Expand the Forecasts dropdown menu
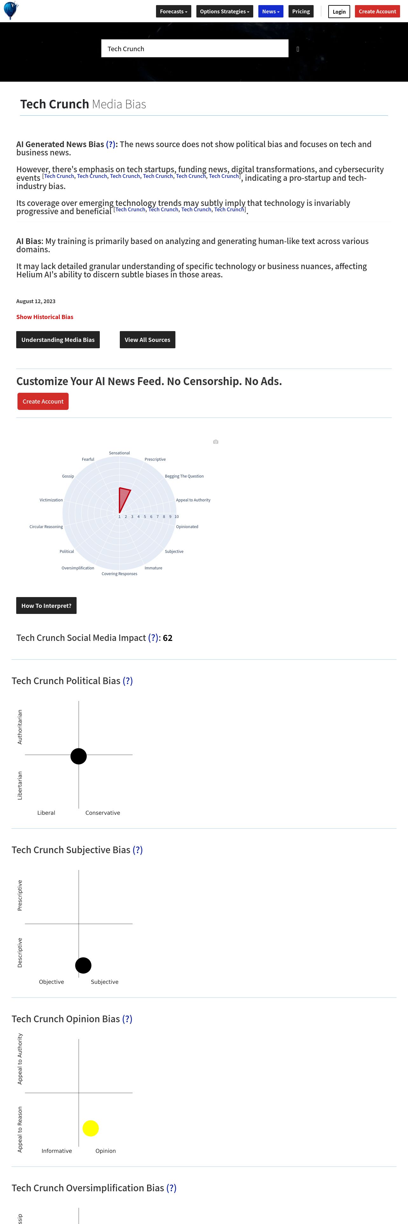The height and width of the screenshot is (1224, 408). (173, 11)
